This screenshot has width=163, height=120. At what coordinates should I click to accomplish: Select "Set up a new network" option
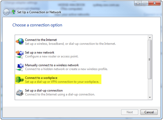tap(40, 52)
